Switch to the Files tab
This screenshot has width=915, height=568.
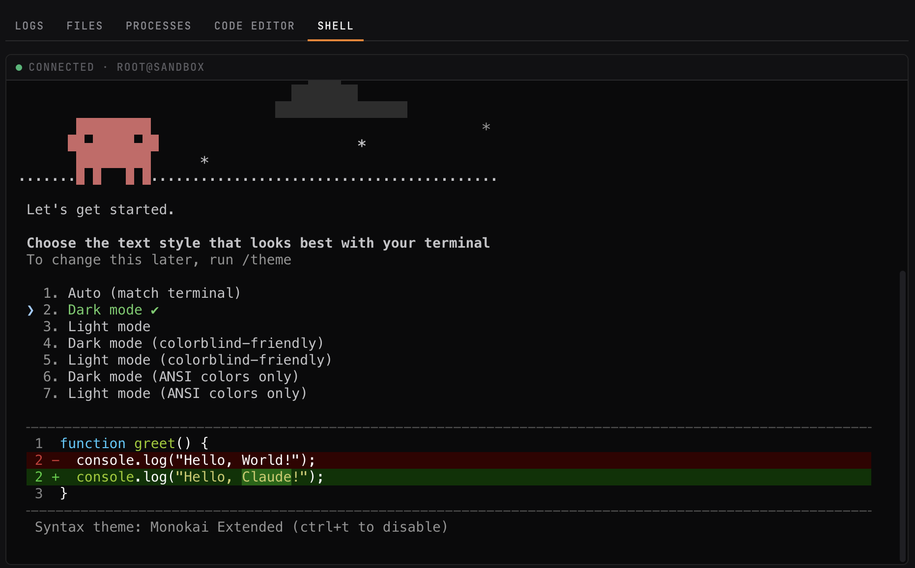(x=85, y=26)
